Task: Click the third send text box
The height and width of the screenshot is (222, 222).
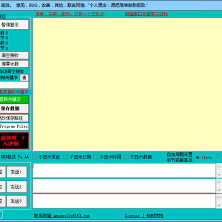Action: tap(124, 201)
